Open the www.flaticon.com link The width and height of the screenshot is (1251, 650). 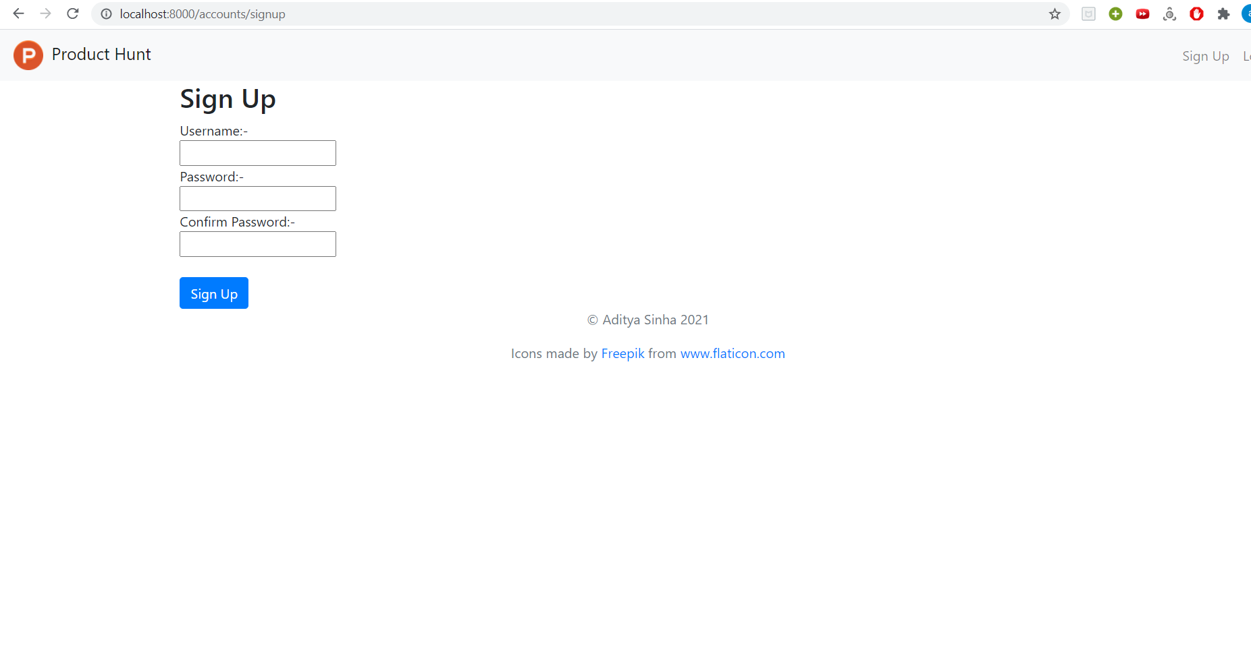[x=733, y=354]
